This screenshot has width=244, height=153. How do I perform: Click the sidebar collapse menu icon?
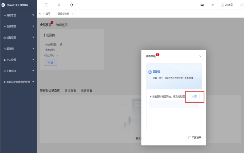(x=46, y=5)
